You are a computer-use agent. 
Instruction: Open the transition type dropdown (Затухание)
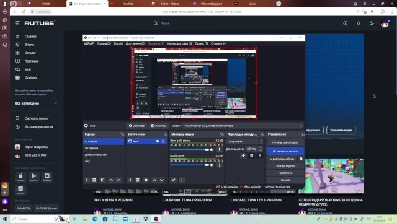(245, 142)
